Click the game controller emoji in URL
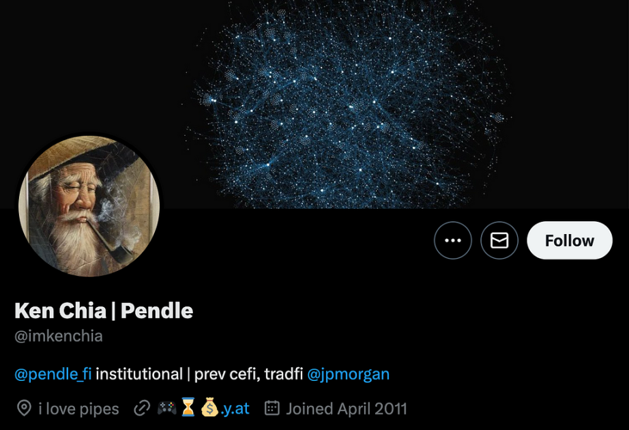This screenshot has height=430, width=629. click(x=166, y=408)
